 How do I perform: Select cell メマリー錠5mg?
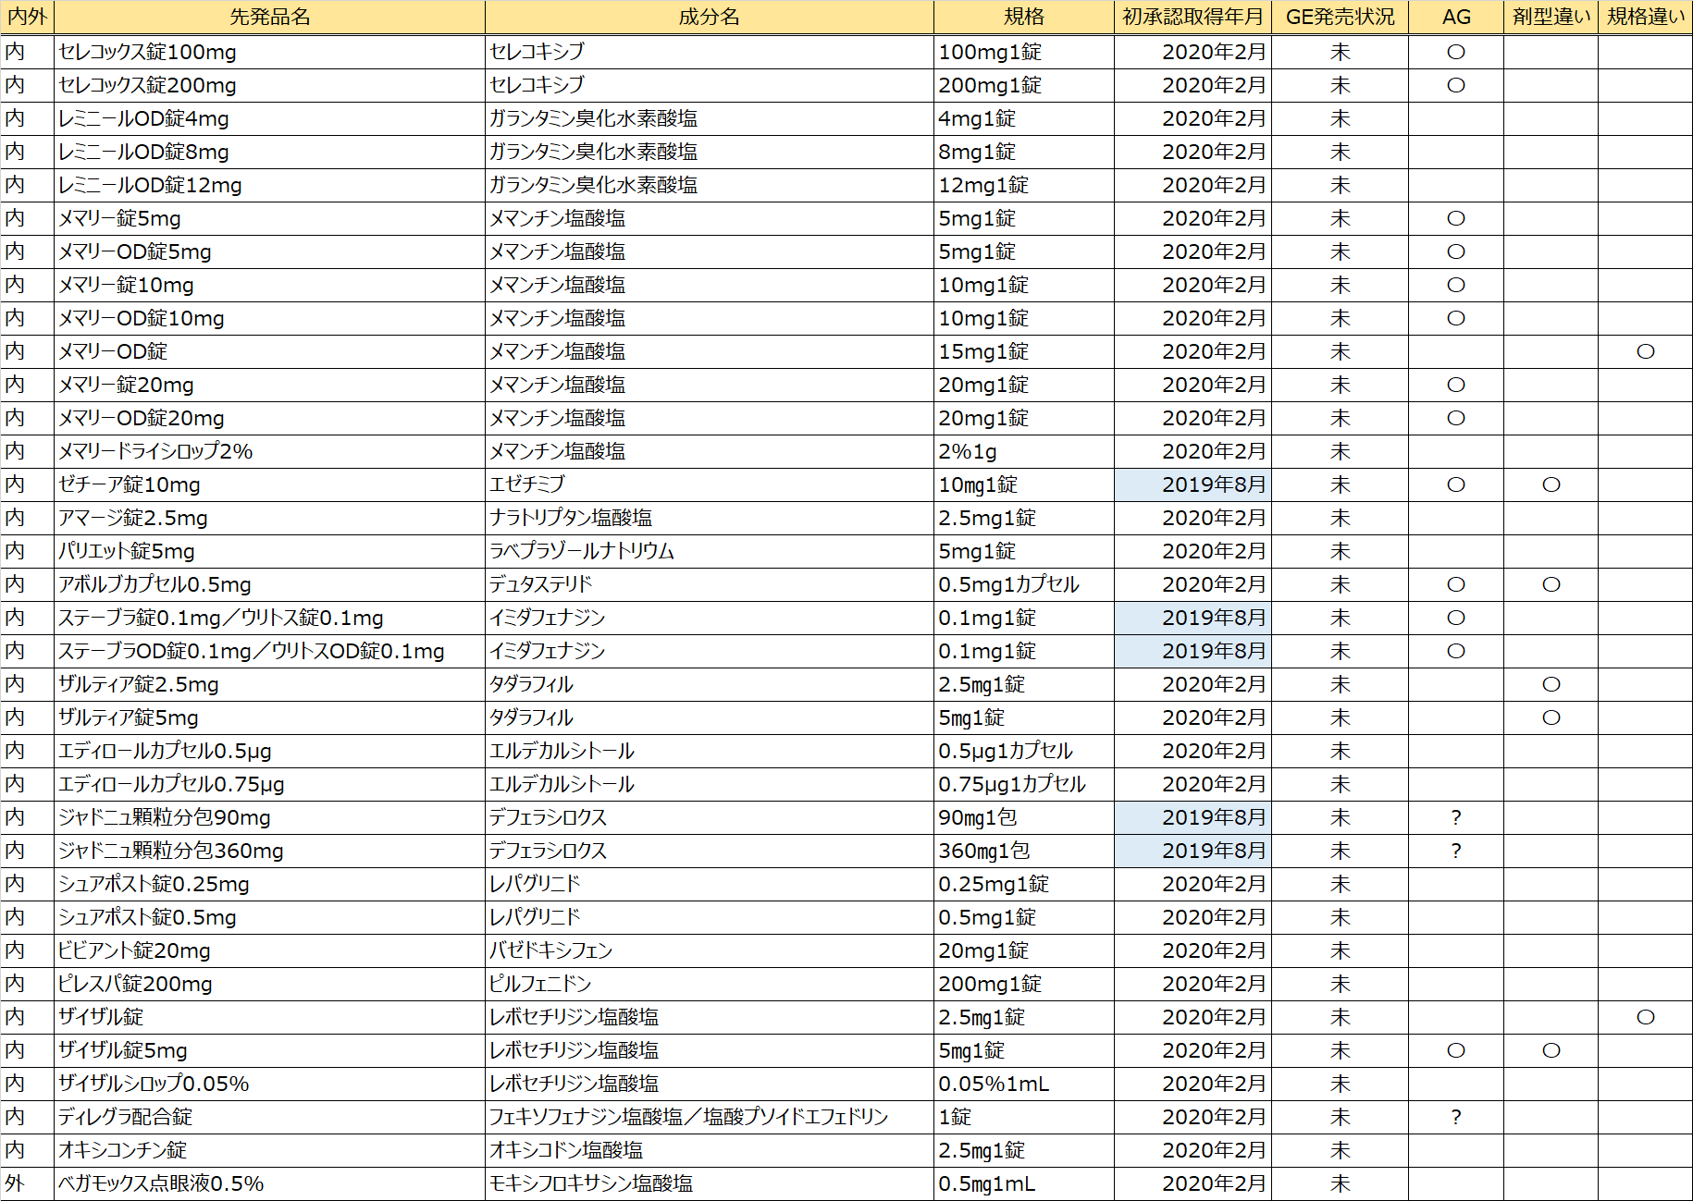pos(269,218)
